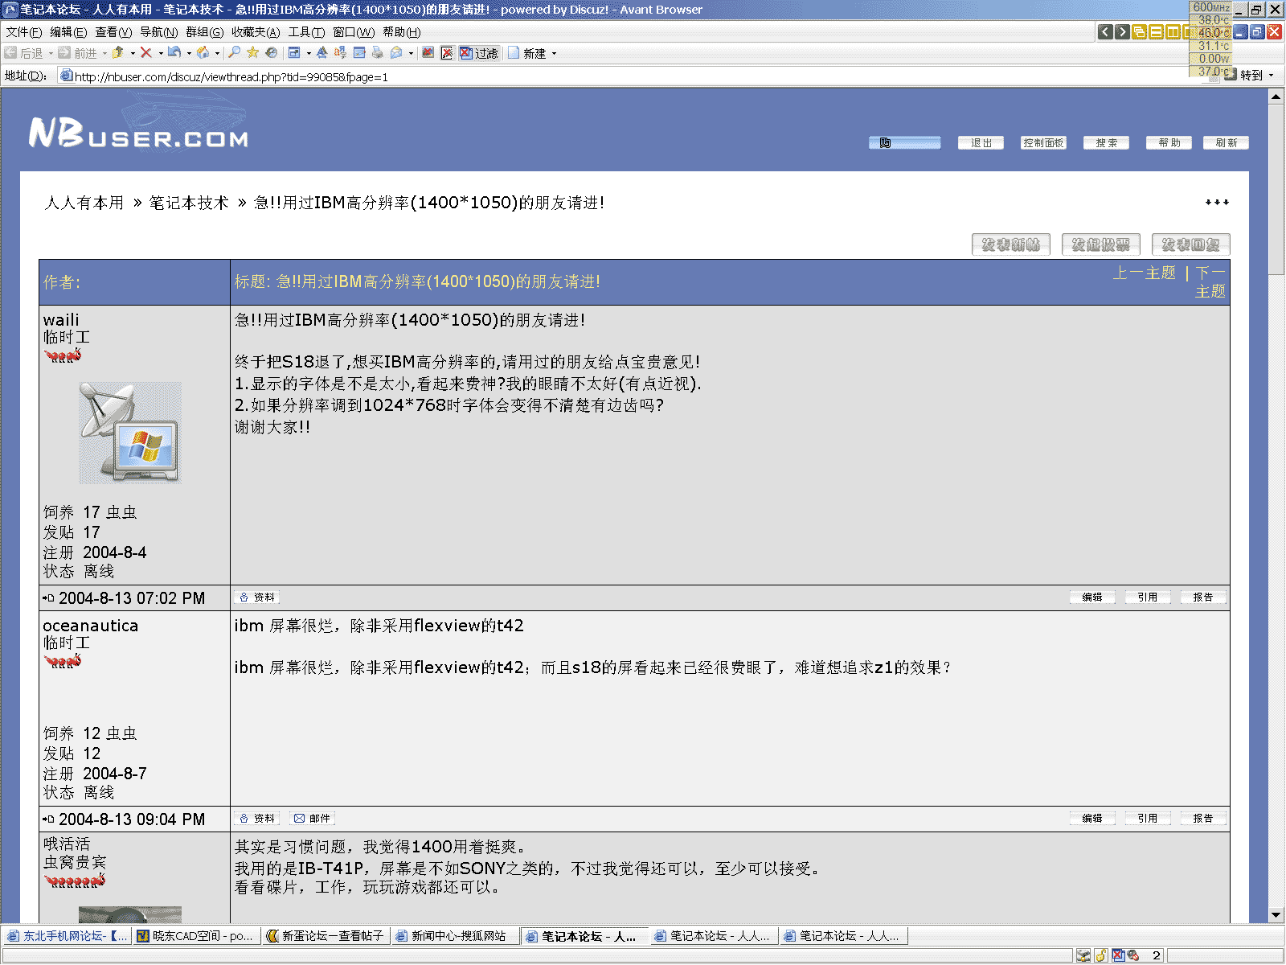Open the dropdown arrow beside 后退
The width and height of the screenshot is (1286, 965).
pyautogui.click(x=51, y=53)
